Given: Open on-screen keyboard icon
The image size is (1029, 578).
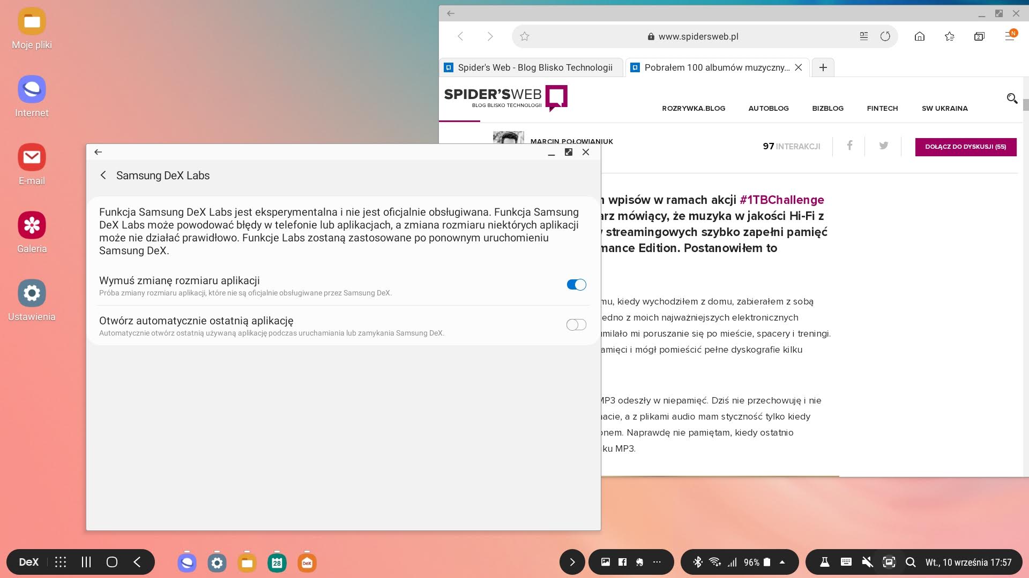Looking at the screenshot, I should coord(846,562).
